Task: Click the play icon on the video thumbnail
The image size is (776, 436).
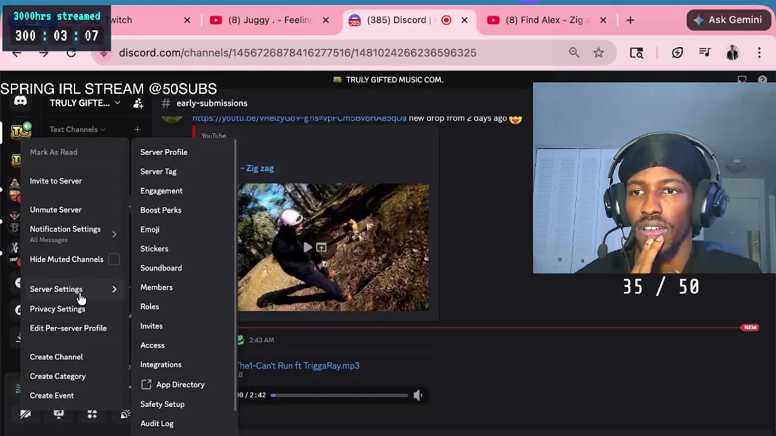Action: [x=308, y=247]
